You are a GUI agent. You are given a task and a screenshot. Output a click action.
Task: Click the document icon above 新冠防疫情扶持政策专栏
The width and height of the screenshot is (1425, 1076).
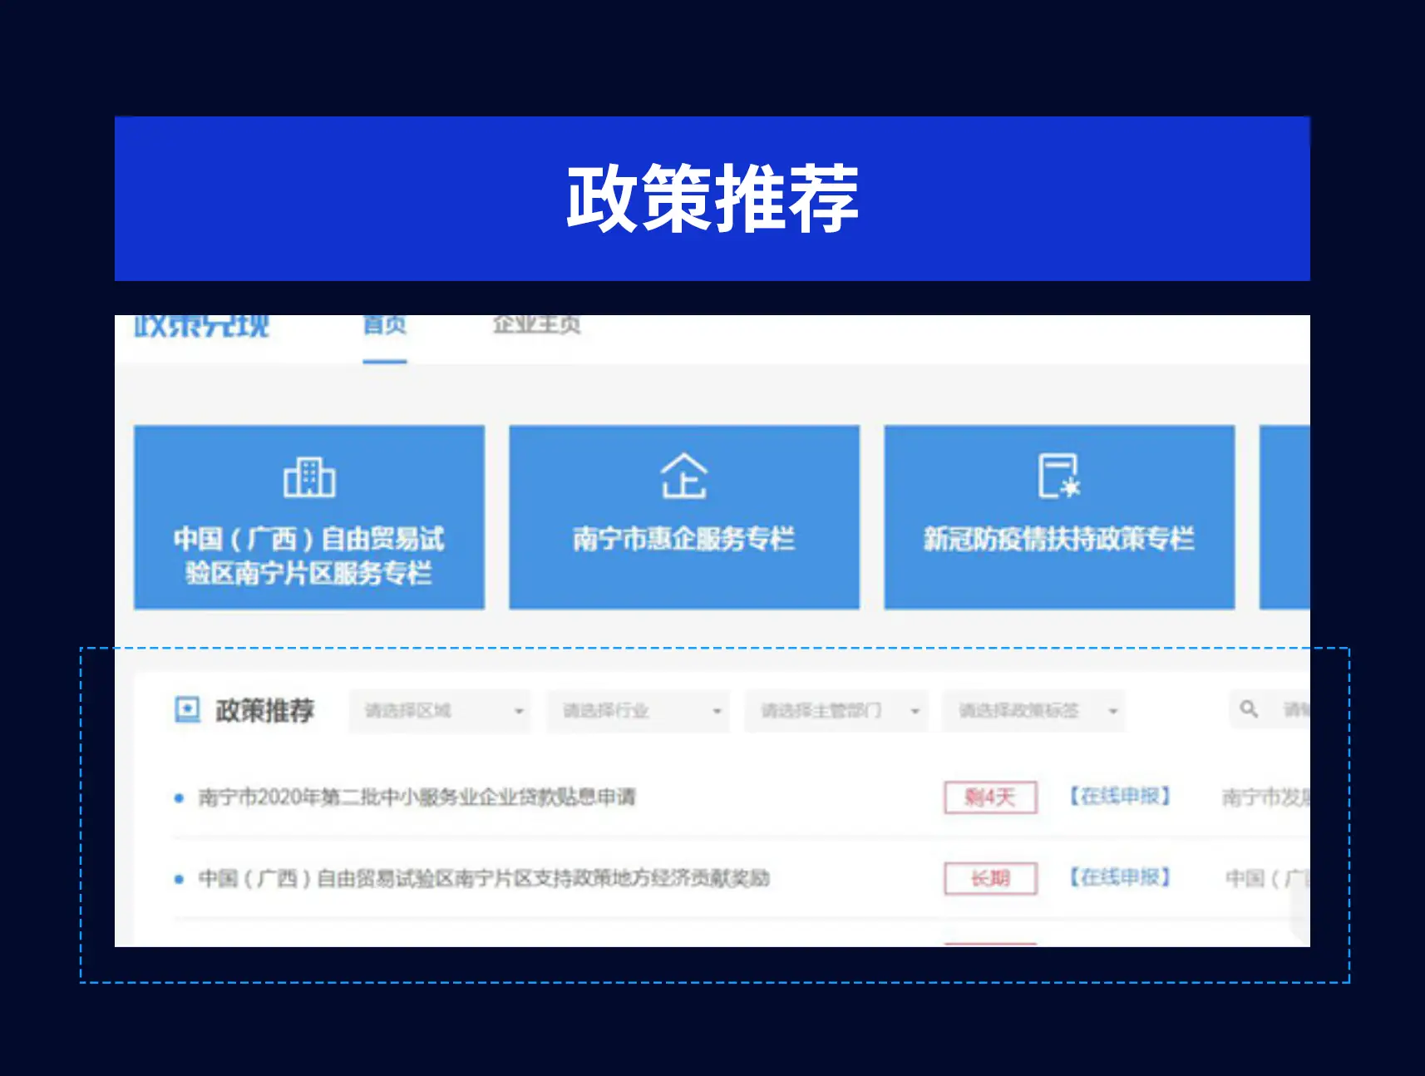tap(1058, 476)
